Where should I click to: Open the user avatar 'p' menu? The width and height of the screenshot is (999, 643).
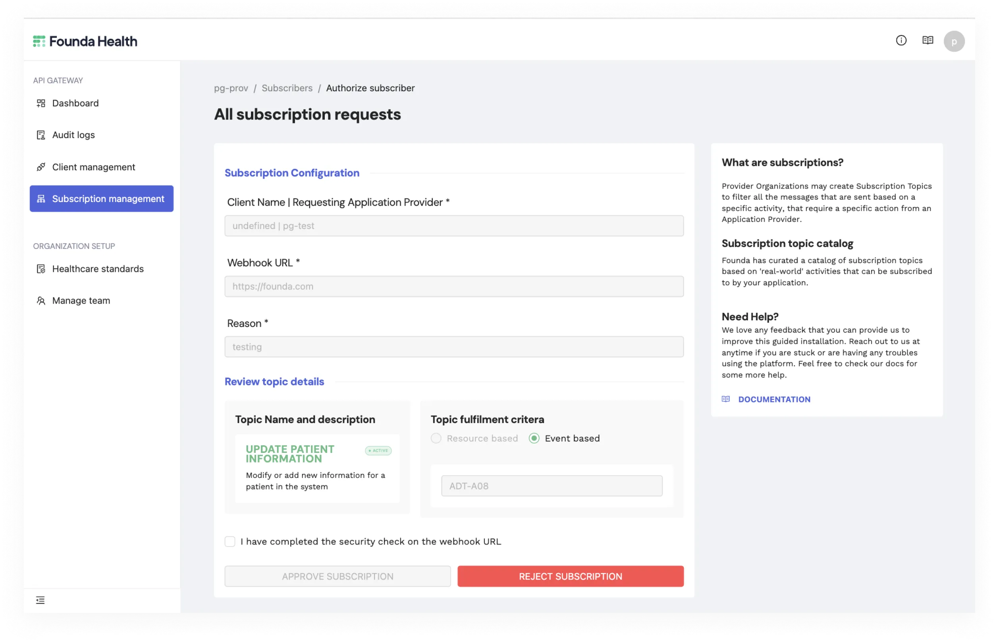pyautogui.click(x=953, y=41)
